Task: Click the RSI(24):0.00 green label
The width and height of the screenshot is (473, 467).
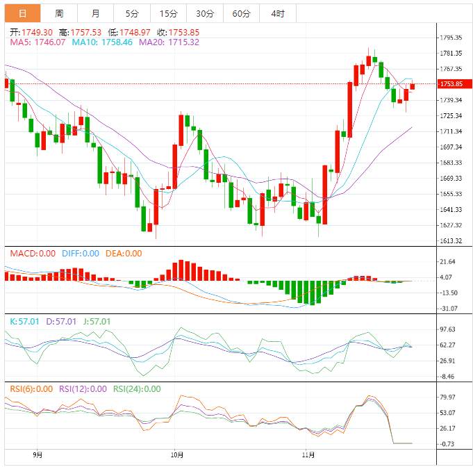Action: click(x=138, y=389)
